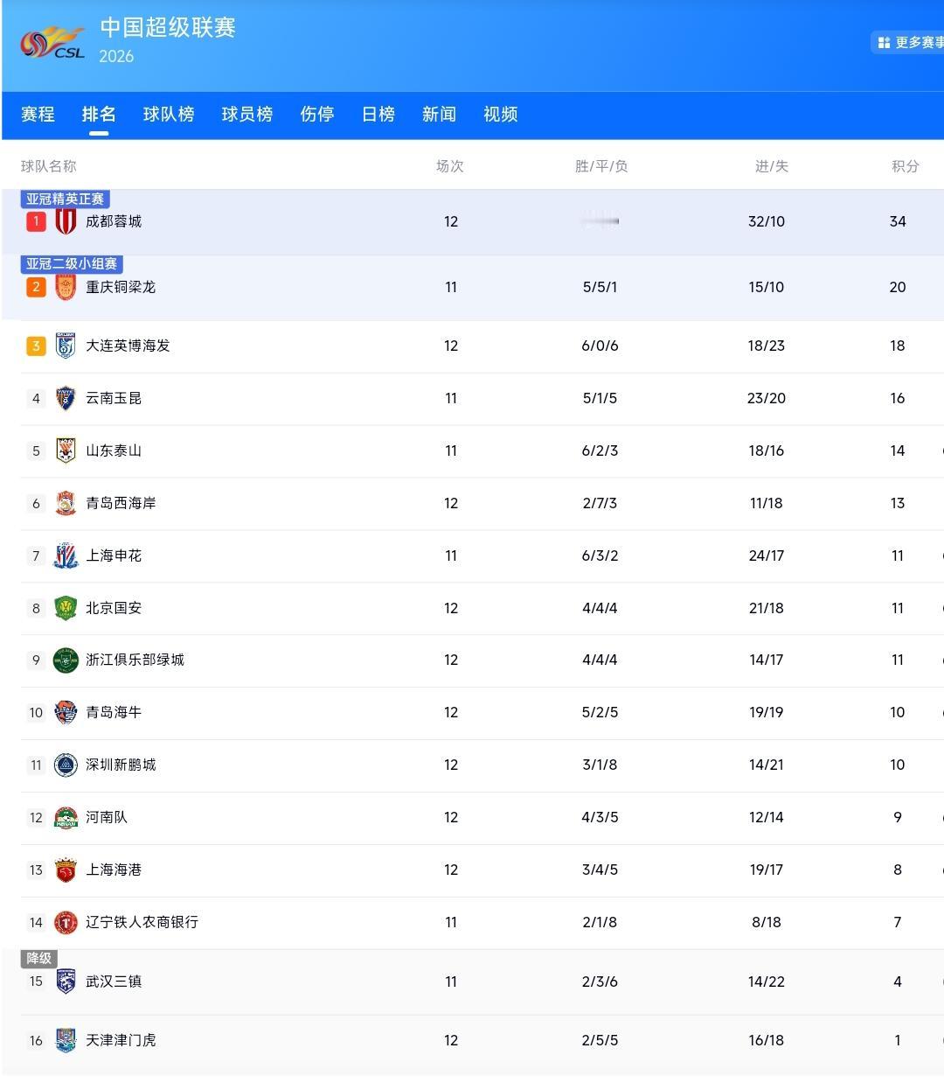The width and height of the screenshot is (944, 1090).
Task: Click the 上海海港 team crest
Action: (x=66, y=870)
